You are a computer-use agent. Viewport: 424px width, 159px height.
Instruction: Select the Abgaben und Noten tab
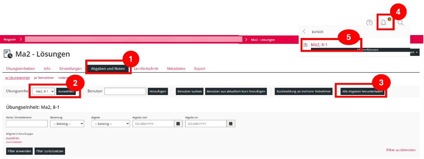(108, 69)
